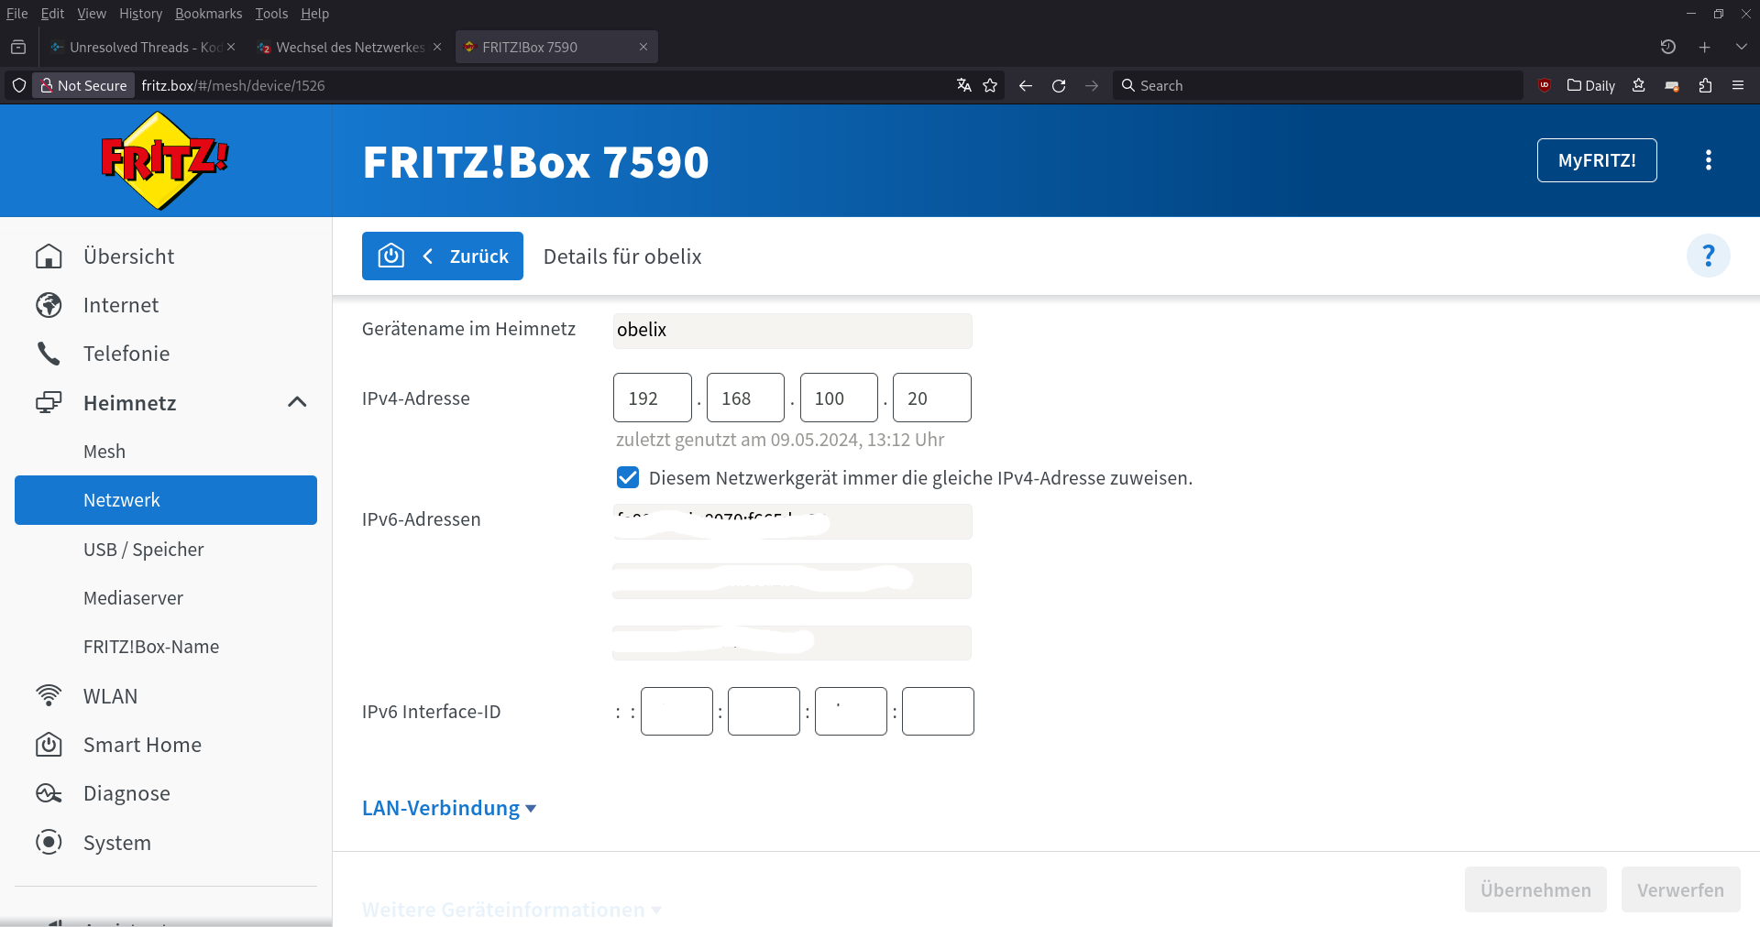
Task: Open the Telefonie phone icon
Action: [x=49, y=354]
